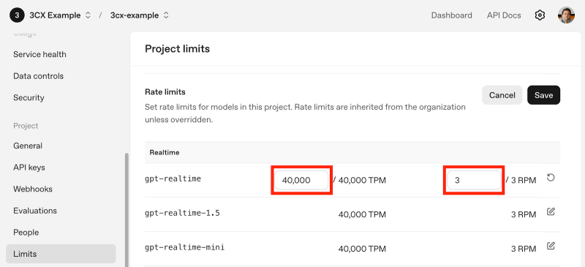Viewport: 585px width, 267px height.
Task: Reset gpt-realtime limits with revert icon
Action: coord(551,178)
